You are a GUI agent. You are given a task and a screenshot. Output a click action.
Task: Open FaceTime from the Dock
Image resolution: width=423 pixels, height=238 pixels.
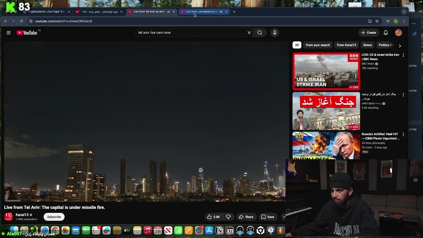click(x=86, y=230)
